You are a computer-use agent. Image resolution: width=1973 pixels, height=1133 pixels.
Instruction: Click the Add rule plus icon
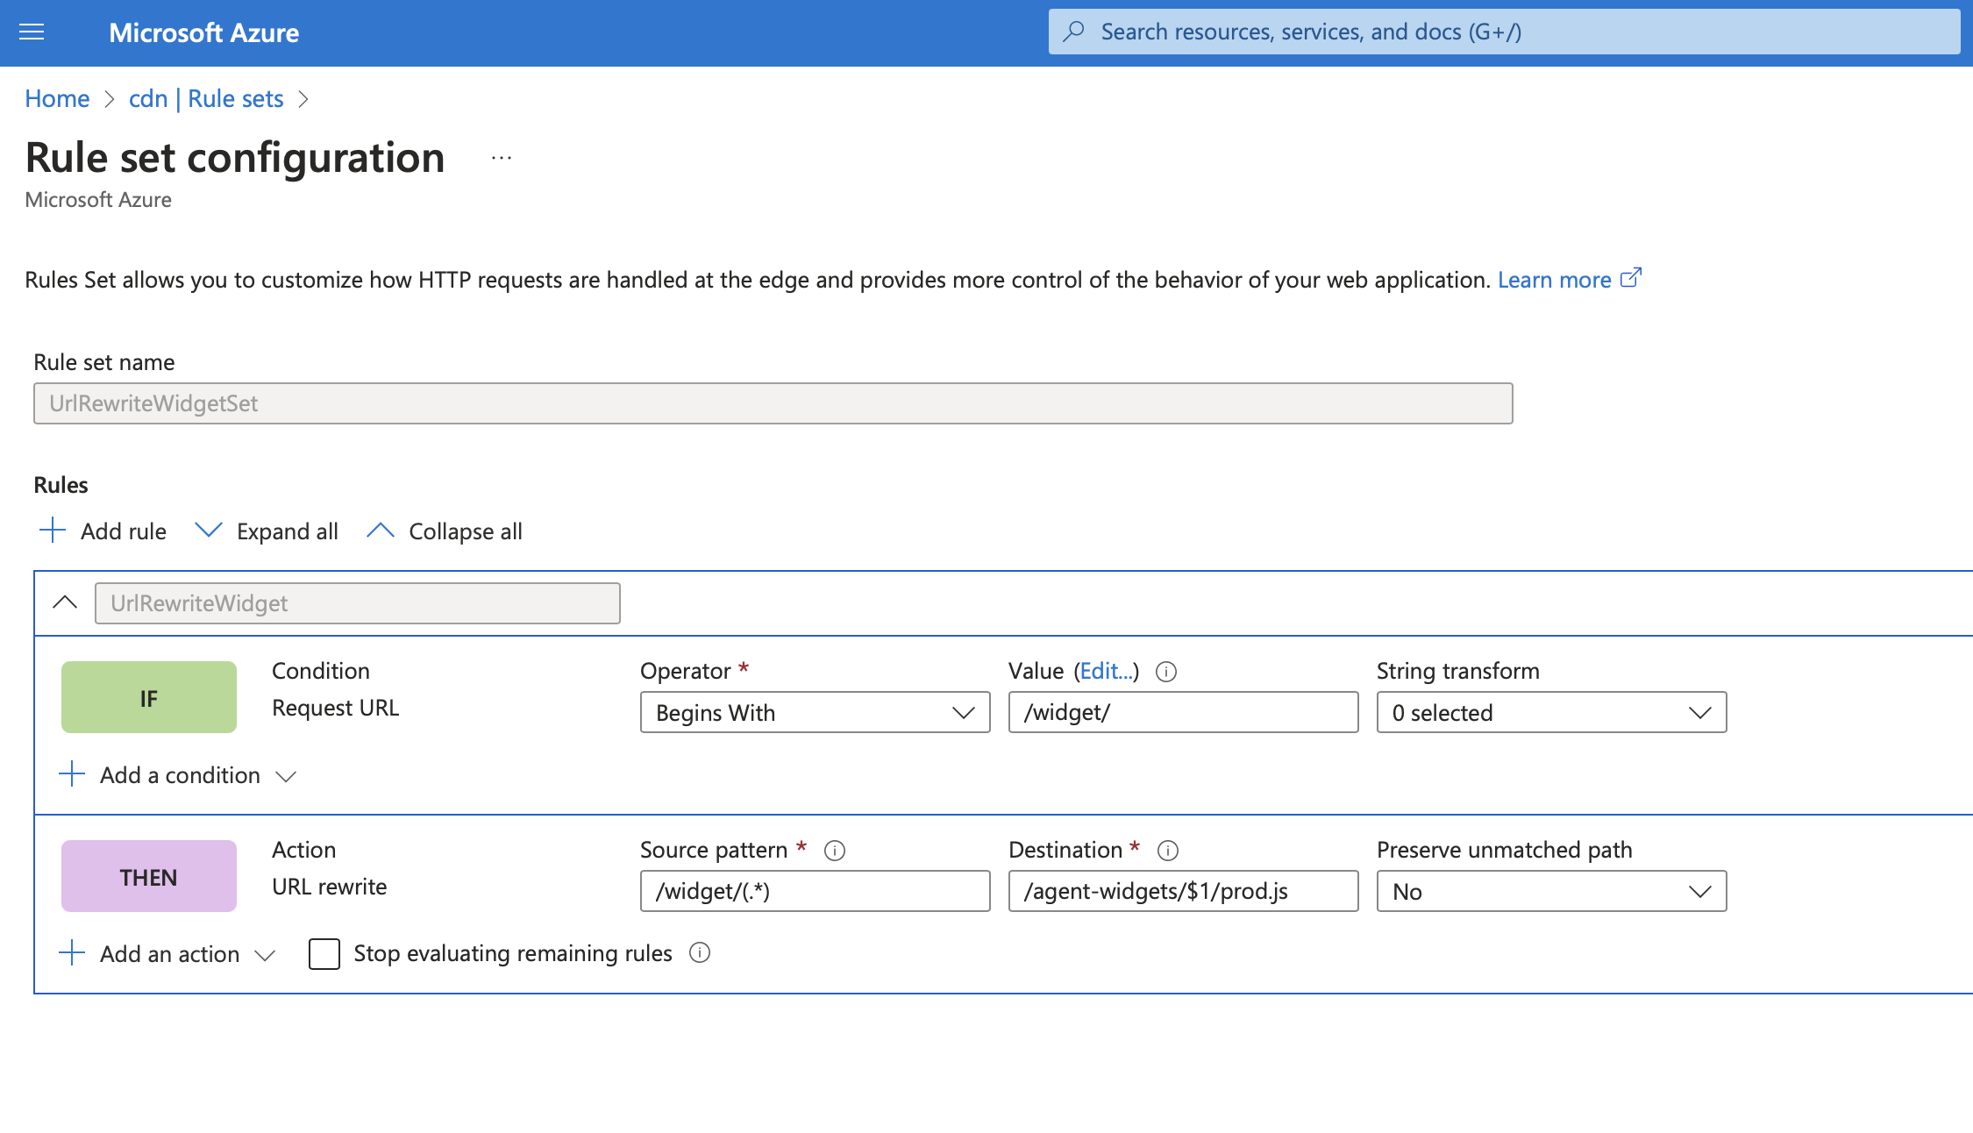pos(53,530)
